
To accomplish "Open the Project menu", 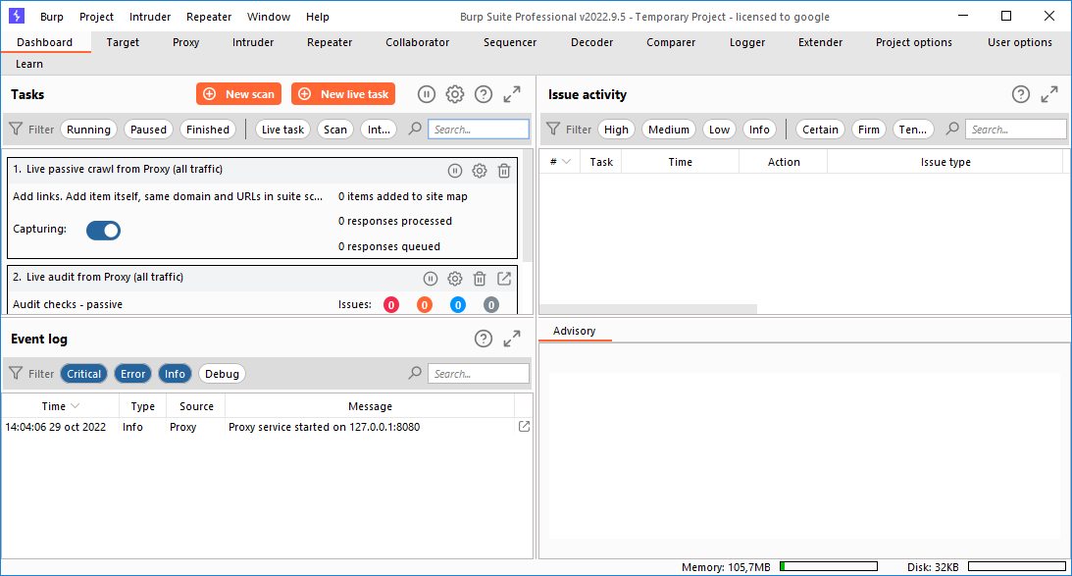I will 96,17.
